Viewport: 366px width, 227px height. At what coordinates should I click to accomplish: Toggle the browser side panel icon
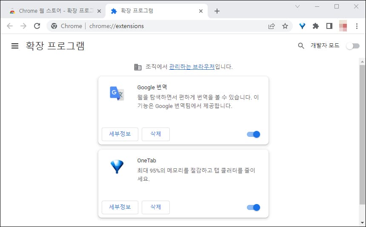[329, 26]
